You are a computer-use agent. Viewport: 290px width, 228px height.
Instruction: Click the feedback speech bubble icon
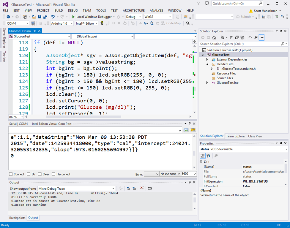click(x=207, y=4)
